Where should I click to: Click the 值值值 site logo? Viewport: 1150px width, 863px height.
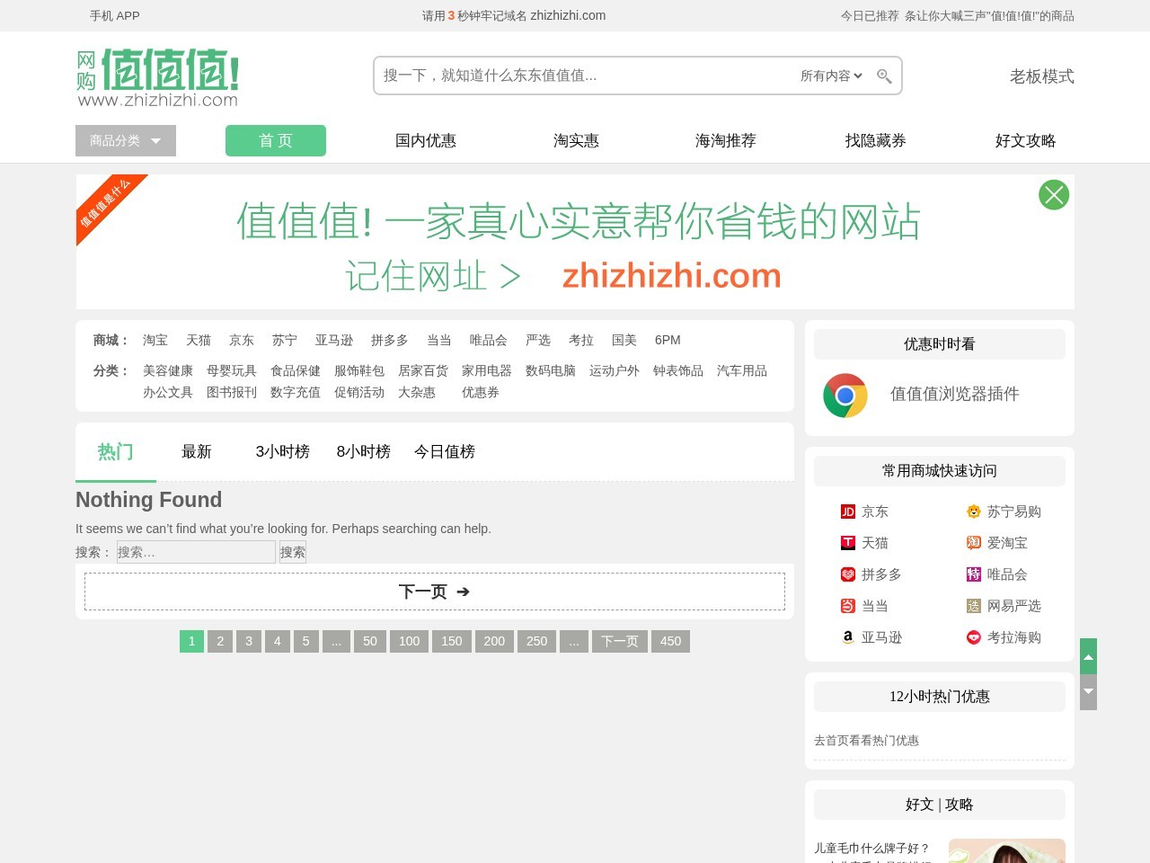pos(158,78)
